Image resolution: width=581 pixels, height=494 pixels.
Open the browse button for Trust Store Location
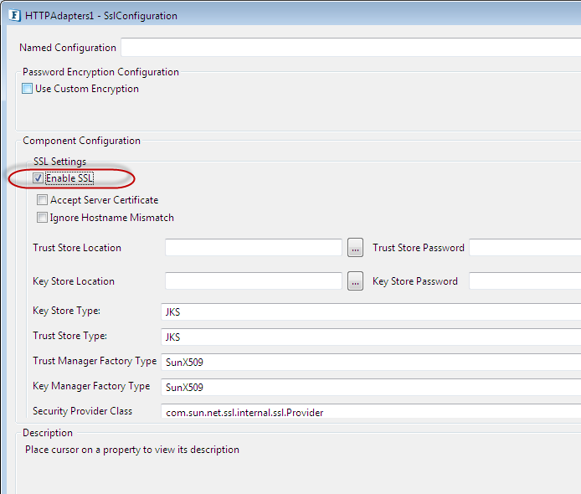pyautogui.click(x=355, y=248)
